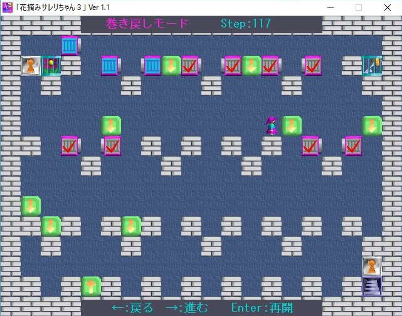Open the window icon system menu
Screen dimensions: 402x316
[7, 7]
